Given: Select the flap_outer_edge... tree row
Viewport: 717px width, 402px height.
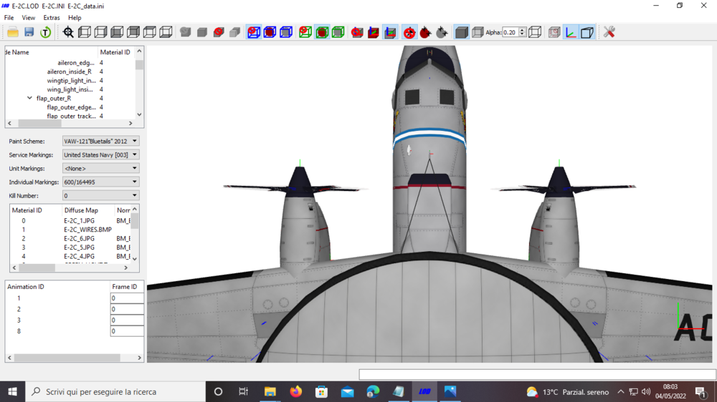Looking at the screenshot, I should pos(71,107).
